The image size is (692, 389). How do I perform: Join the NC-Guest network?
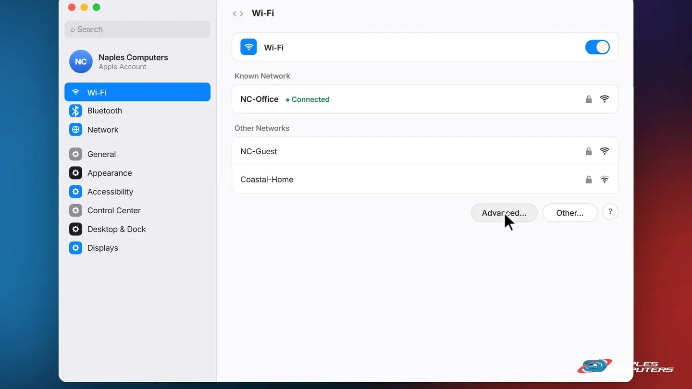coord(425,151)
